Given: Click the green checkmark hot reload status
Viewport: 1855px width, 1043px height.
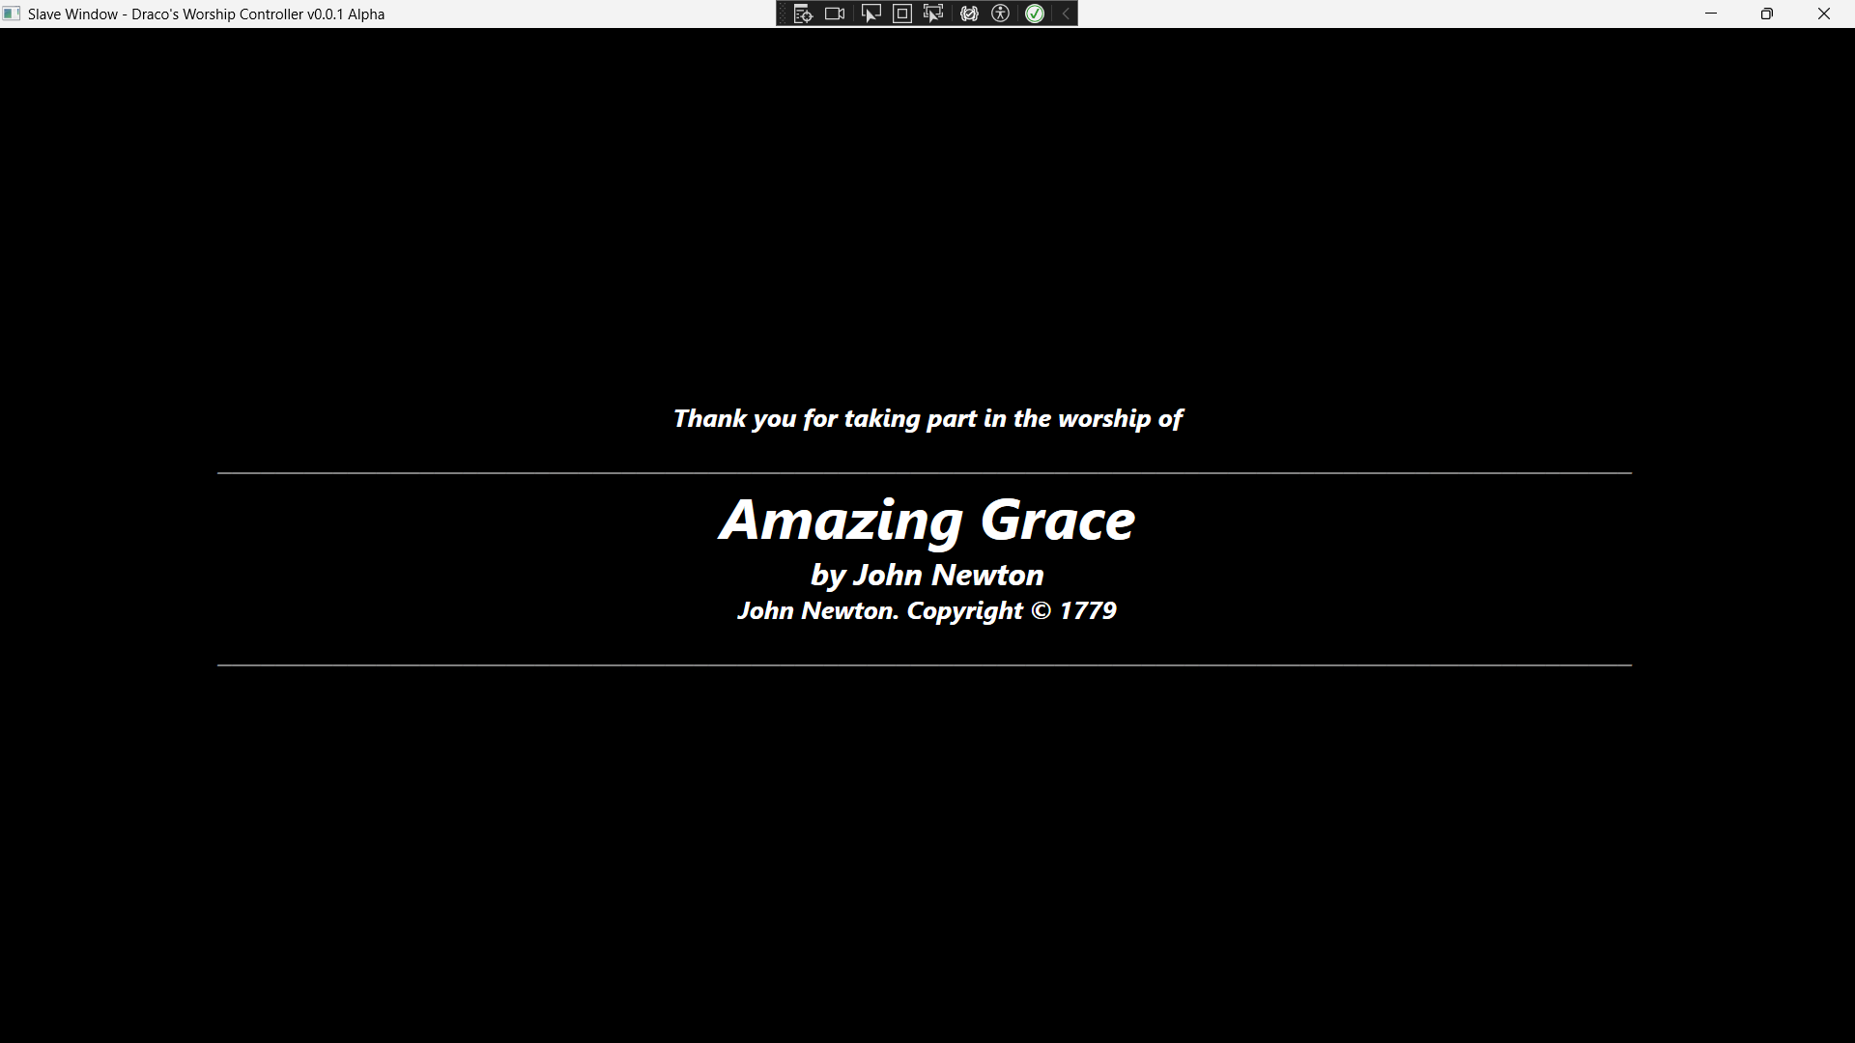Looking at the screenshot, I should coord(1035,14).
